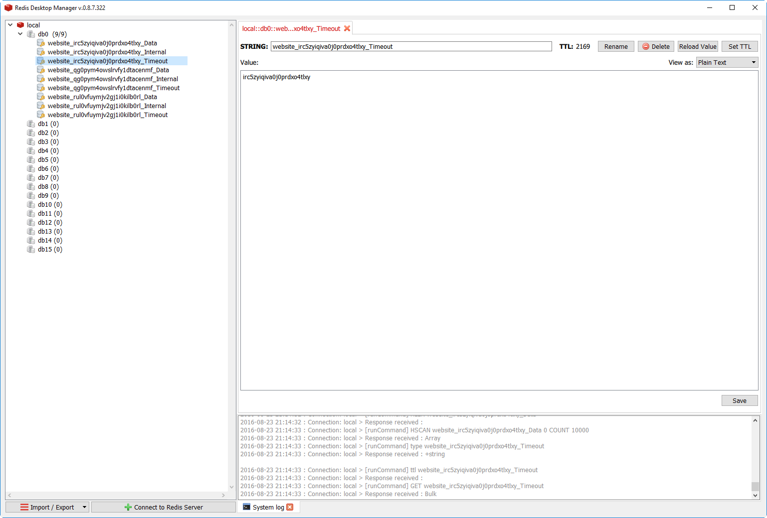Click the key tree horizontal scrollbar right arrow
Screen dimensions: 767x518
(x=223, y=495)
